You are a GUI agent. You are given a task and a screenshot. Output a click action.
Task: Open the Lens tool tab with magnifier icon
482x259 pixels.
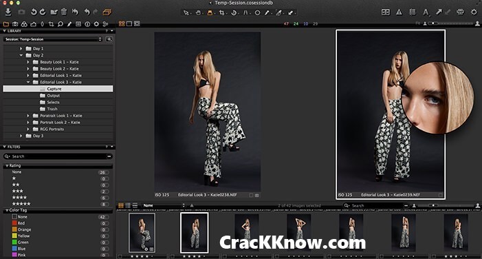(x=61, y=23)
